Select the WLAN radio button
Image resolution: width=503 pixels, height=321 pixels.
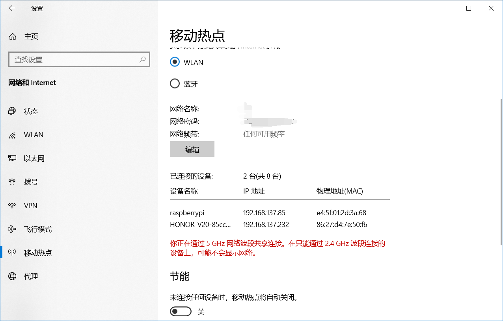coord(175,62)
